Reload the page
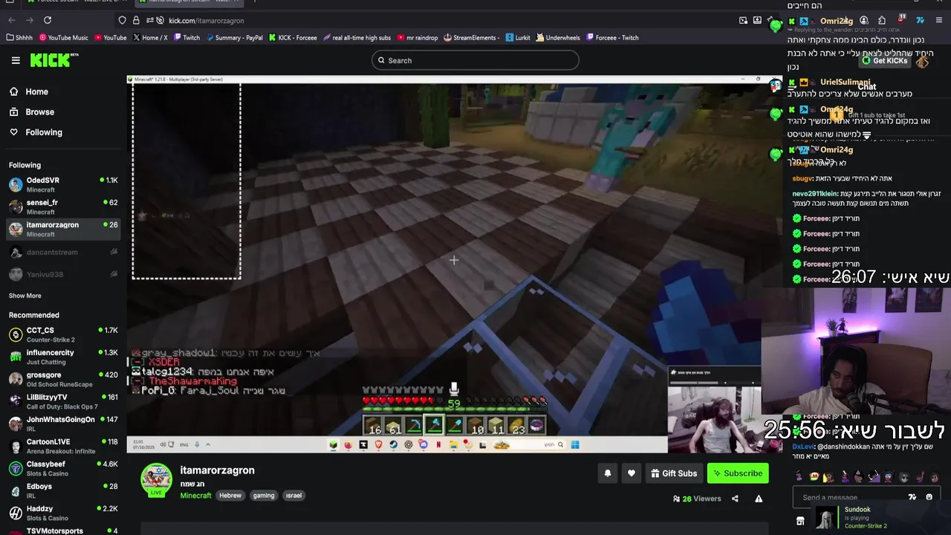 pos(48,20)
